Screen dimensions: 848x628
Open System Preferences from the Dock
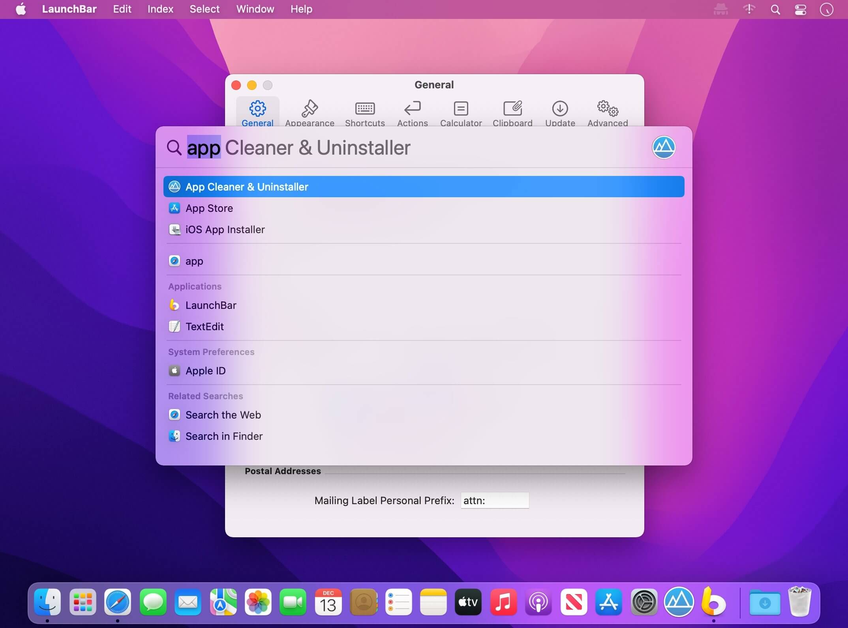[x=644, y=602]
